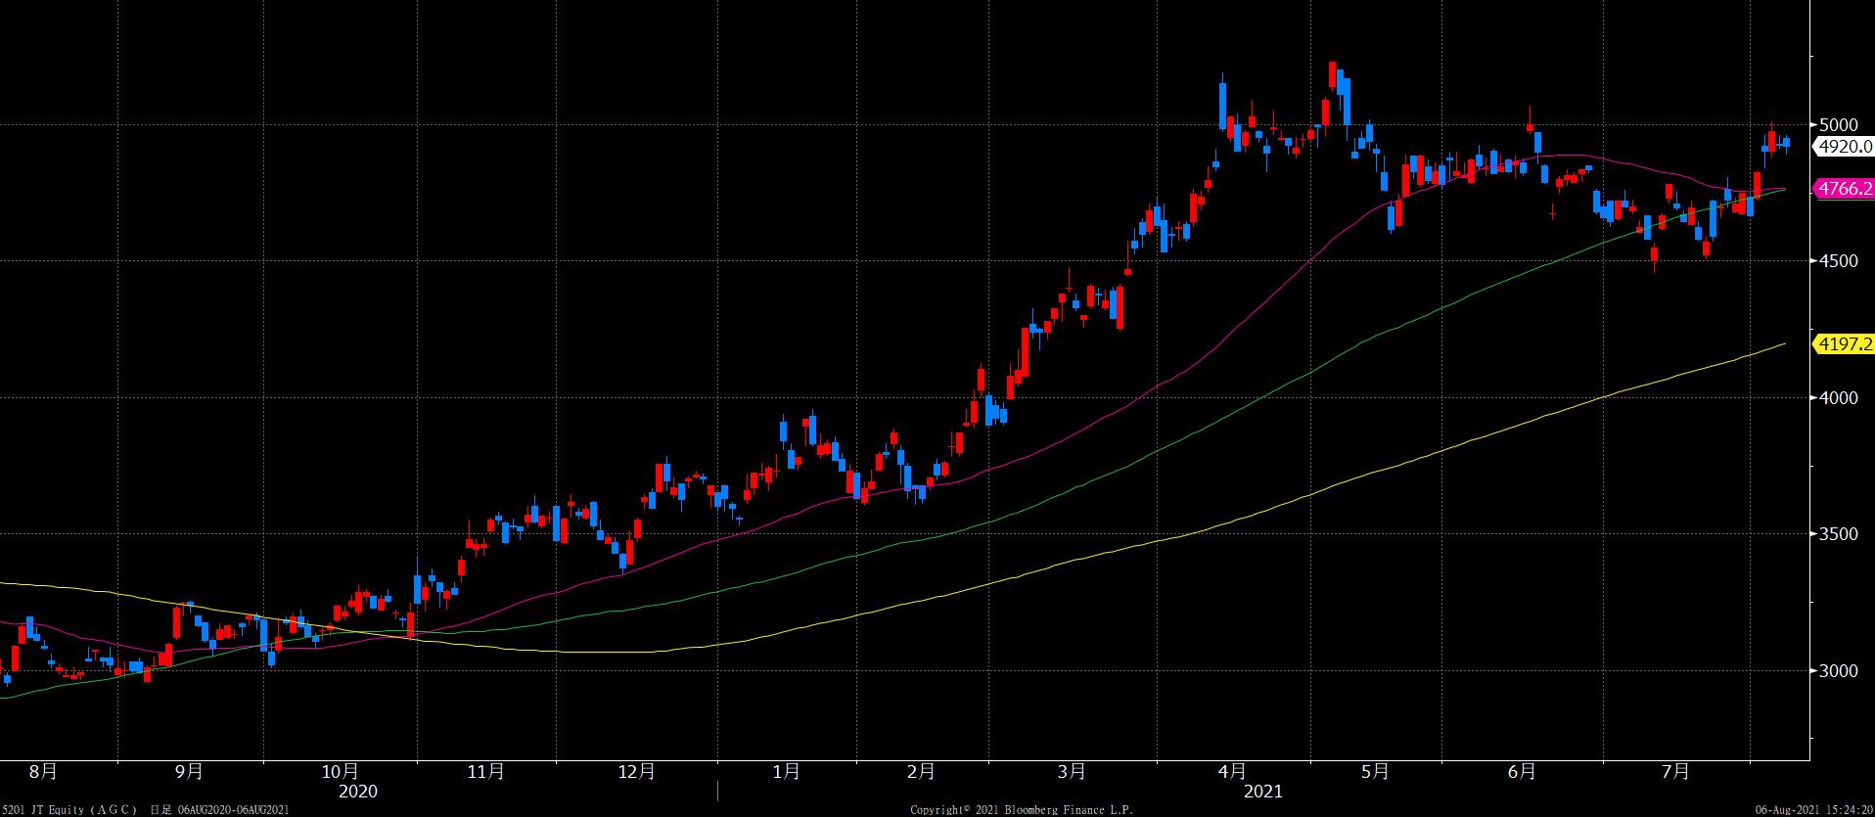Viewport: 1875px width, 817px height.
Task: Select the 10月 label on the time axis
Action: (340, 772)
